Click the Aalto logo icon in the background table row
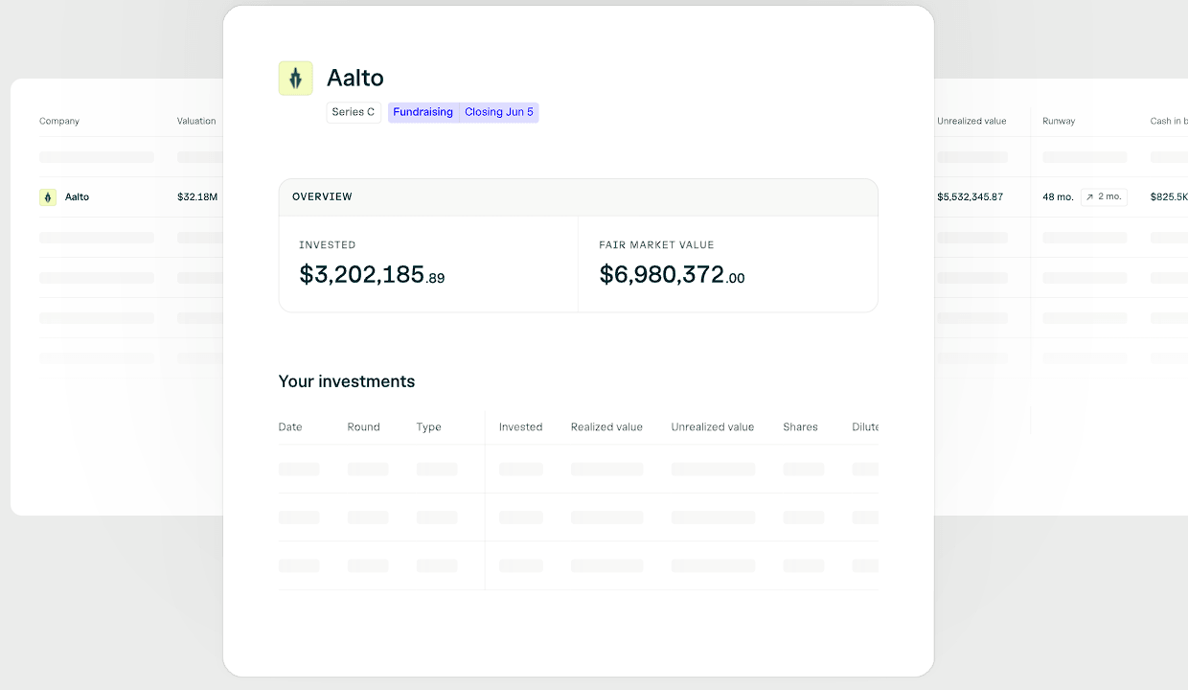 pyautogui.click(x=48, y=197)
